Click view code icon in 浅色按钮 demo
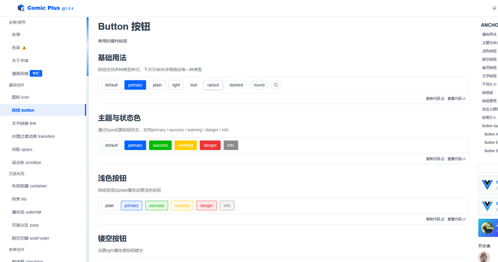The image size is (498, 262). point(464,220)
